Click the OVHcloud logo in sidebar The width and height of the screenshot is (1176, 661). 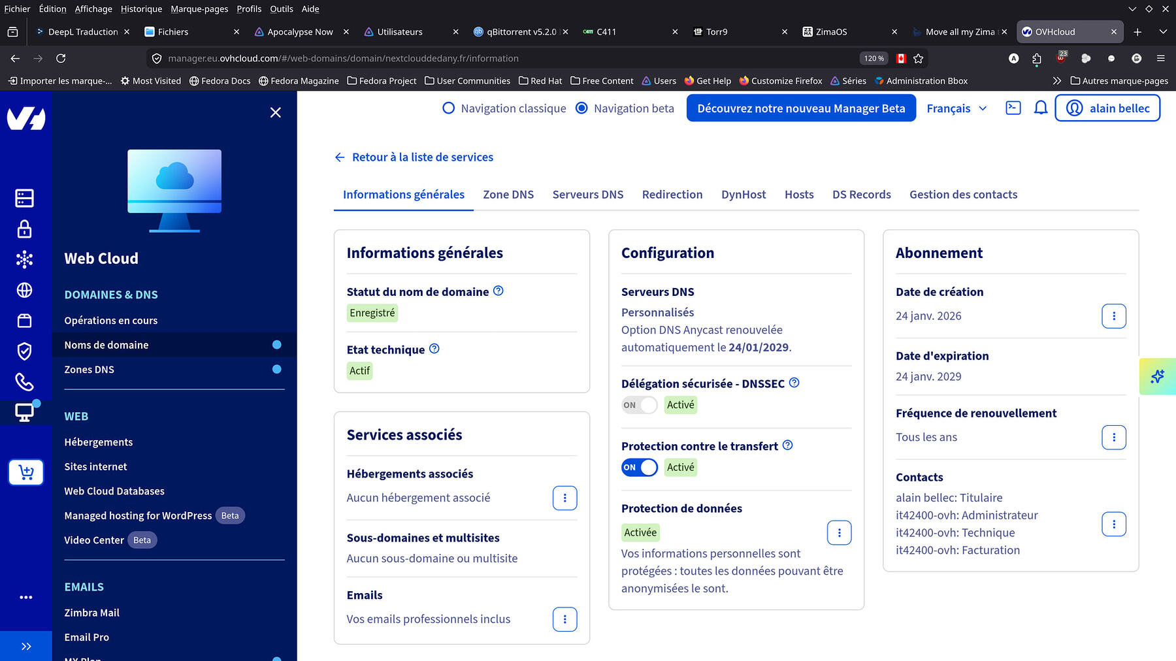(x=26, y=118)
